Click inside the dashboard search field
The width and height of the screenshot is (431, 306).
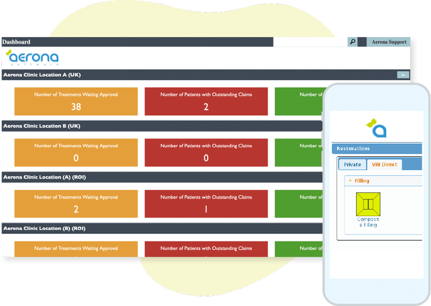(x=310, y=42)
